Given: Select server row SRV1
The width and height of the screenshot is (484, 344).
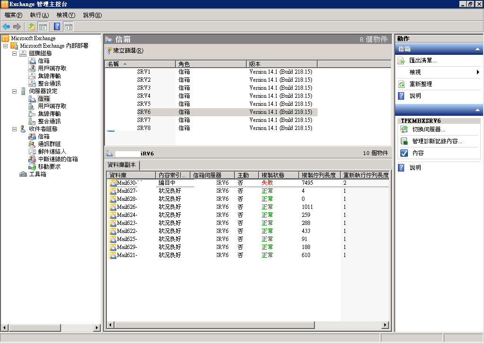Looking at the screenshot, I should (211, 72).
